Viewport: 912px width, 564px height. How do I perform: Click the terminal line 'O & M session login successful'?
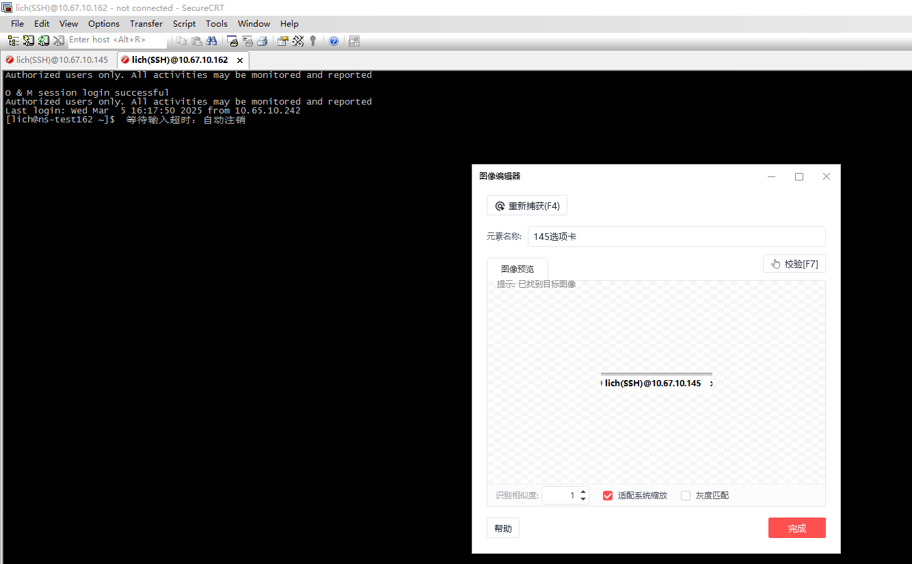coord(87,93)
